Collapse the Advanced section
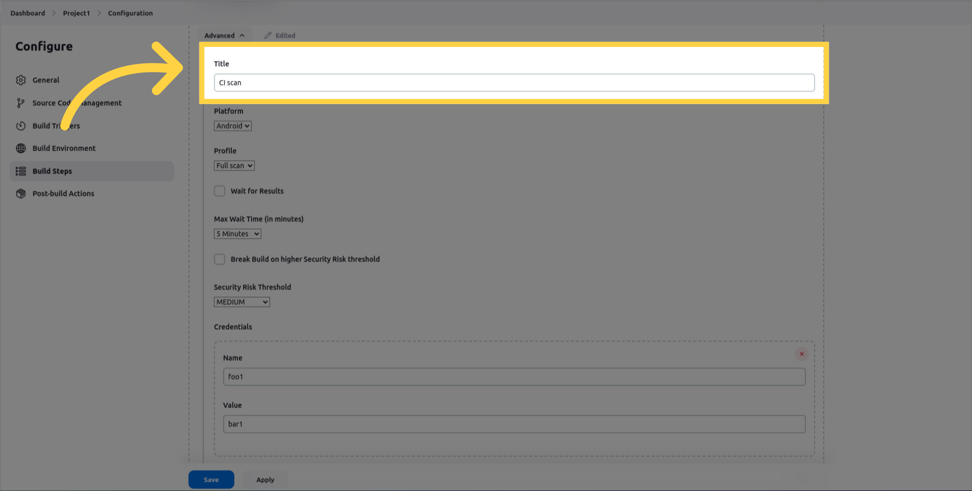The width and height of the screenshot is (972, 491). pyautogui.click(x=224, y=35)
